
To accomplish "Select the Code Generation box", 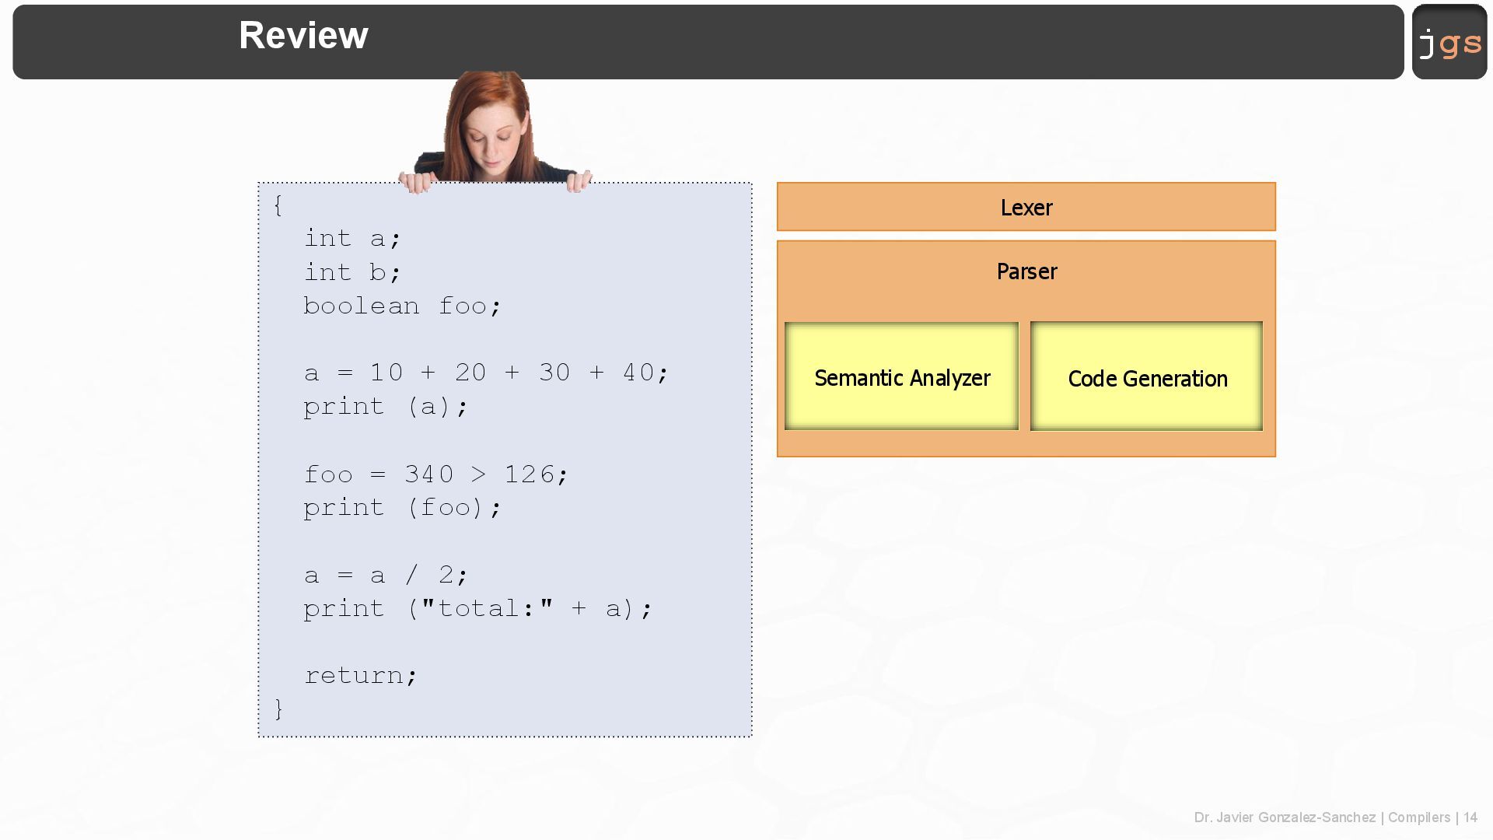I will pyautogui.click(x=1146, y=378).
